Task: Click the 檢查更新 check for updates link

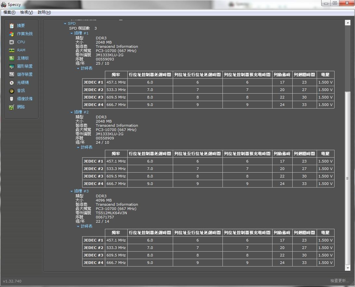Action: pyautogui.click(x=339, y=280)
